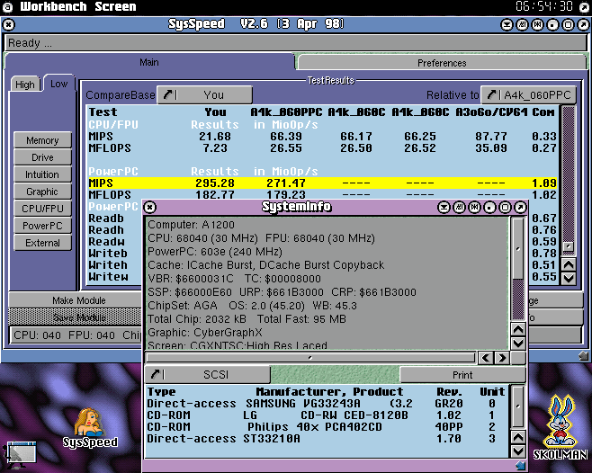Select the Philips 40x PCA402CD row
Viewport: 592px width, 473px height.
(327, 427)
